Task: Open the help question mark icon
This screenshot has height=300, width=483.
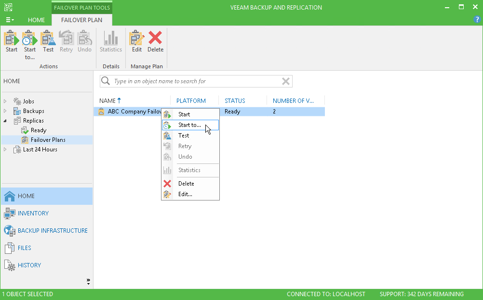Action: (477, 20)
